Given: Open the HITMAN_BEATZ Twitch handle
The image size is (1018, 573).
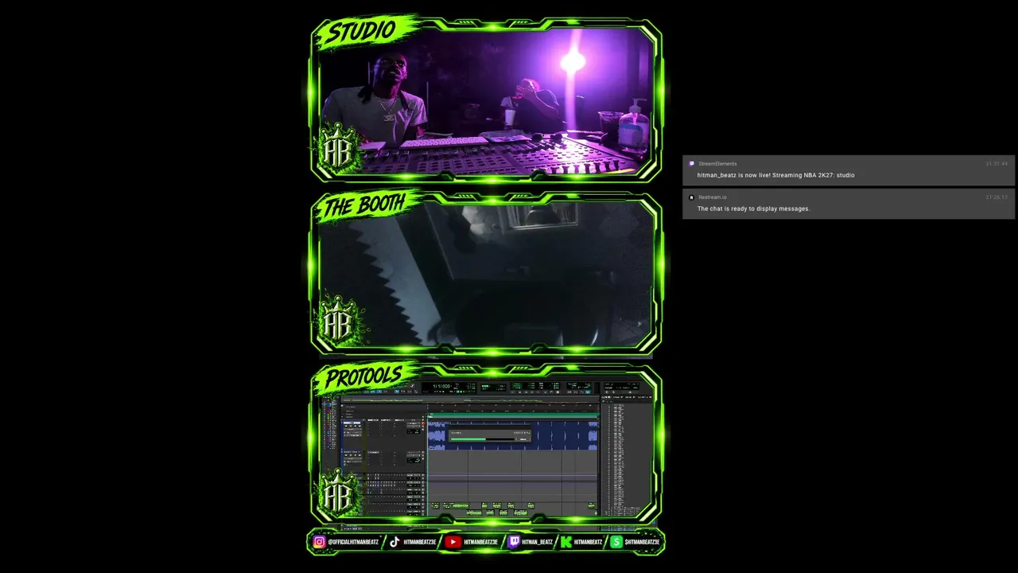Looking at the screenshot, I should pos(538,542).
